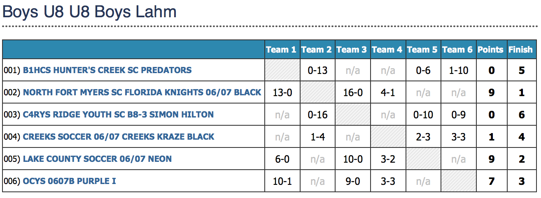Viewport: 541px width, 198px height.
Task: Select the 13-0 score cell
Action: pos(282,92)
